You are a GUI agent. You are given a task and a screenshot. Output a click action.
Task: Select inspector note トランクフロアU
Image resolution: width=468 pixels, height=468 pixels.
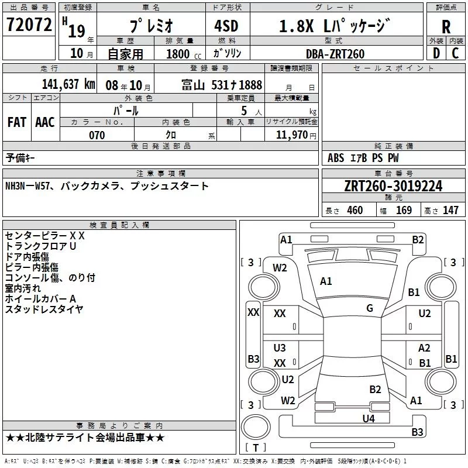[x=40, y=246]
